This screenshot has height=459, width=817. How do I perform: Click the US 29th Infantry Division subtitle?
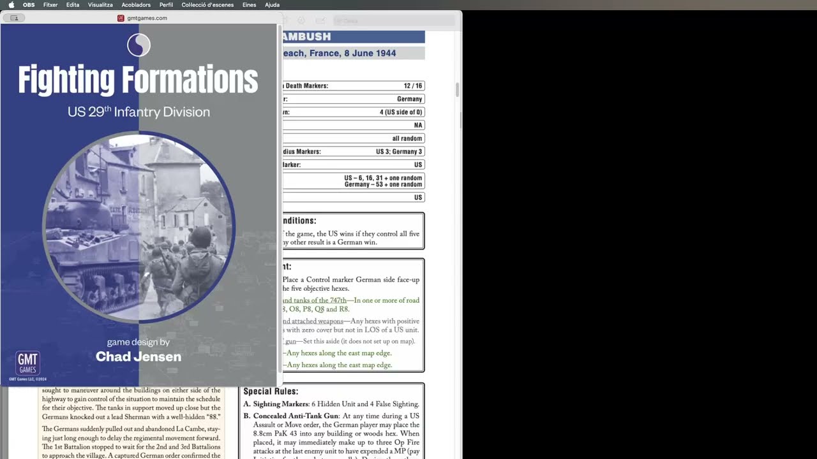click(x=139, y=112)
